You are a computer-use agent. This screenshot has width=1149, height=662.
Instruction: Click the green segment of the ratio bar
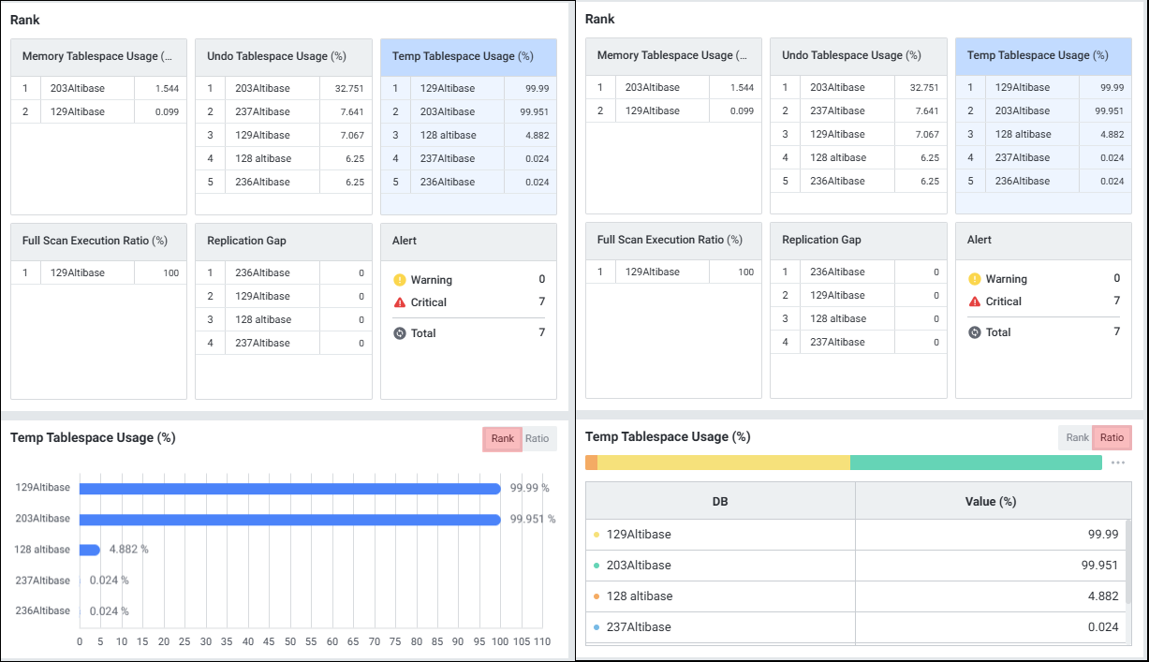pos(976,463)
